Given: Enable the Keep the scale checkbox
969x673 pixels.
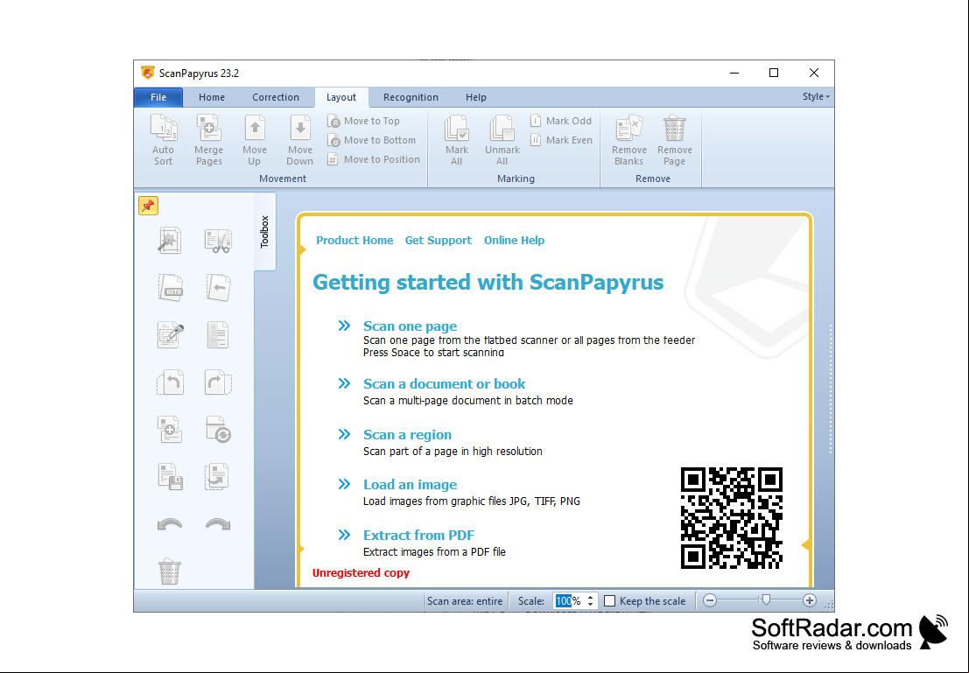Looking at the screenshot, I should point(610,600).
